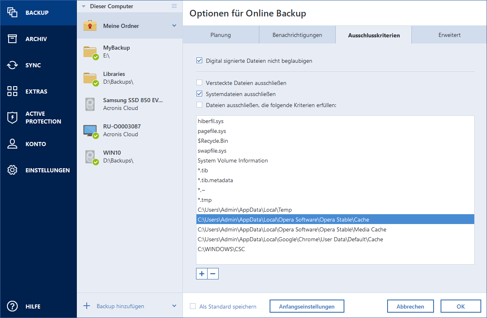Select the Active Protection shield icon

pos(12,118)
